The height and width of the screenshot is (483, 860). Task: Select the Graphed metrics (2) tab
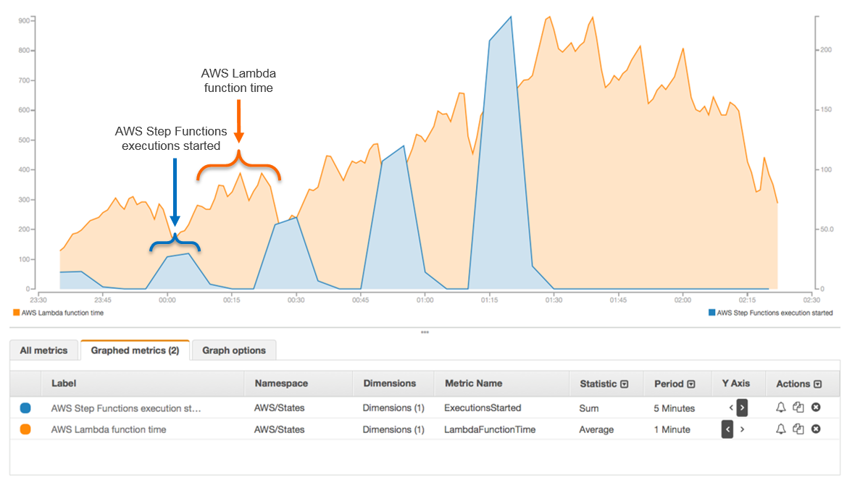point(135,350)
